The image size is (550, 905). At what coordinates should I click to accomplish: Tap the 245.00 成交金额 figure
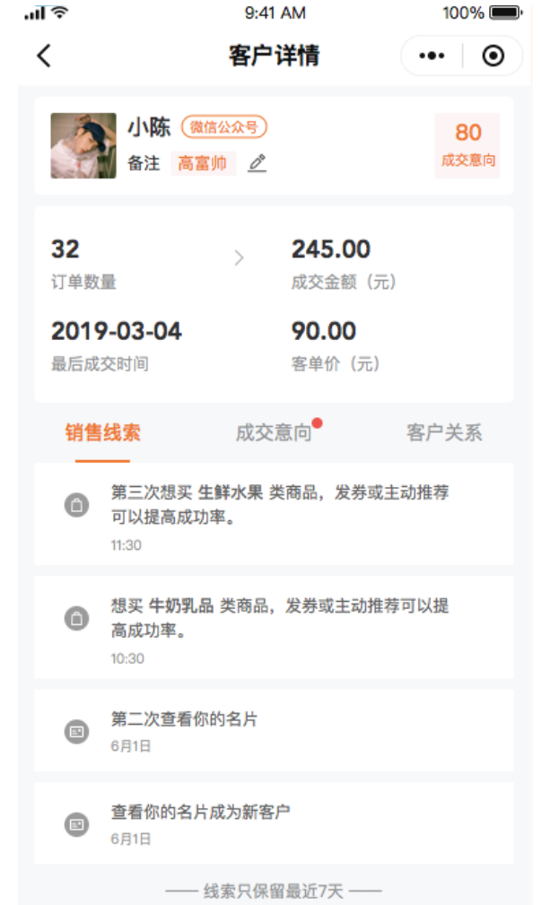(x=331, y=250)
